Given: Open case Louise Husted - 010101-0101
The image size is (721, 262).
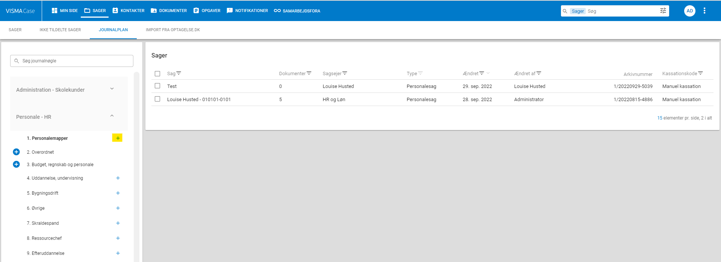Looking at the screenshot, I should (x=199, y=99).
